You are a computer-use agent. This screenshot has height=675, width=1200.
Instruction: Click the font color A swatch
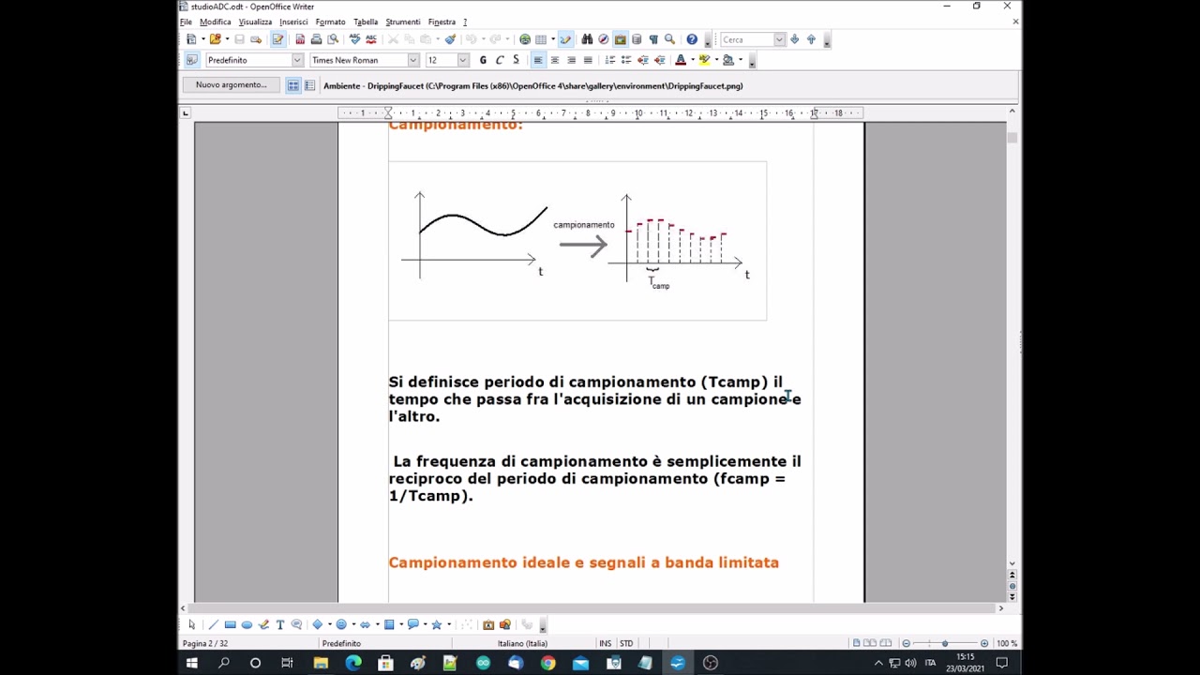tap(681, 60)
